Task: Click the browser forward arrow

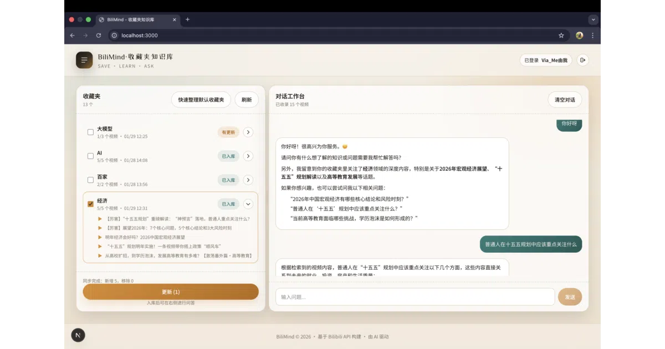Action: [x=85, y=35]
